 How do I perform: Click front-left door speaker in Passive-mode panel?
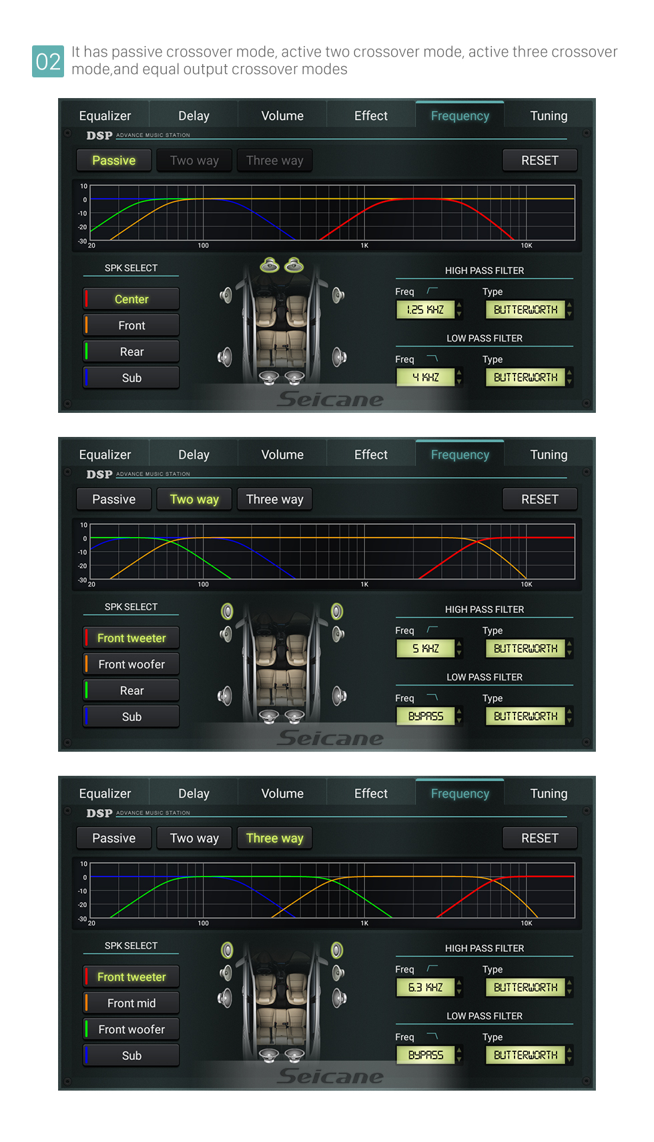pyautogui.click(x=226, y=295)
